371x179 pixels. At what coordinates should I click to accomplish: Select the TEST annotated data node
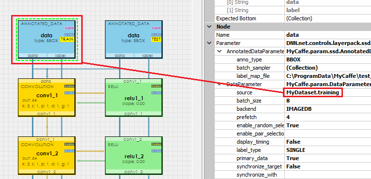(134, 39)
